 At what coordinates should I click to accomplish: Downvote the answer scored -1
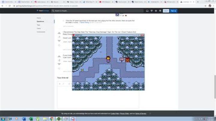click(59, 41)
